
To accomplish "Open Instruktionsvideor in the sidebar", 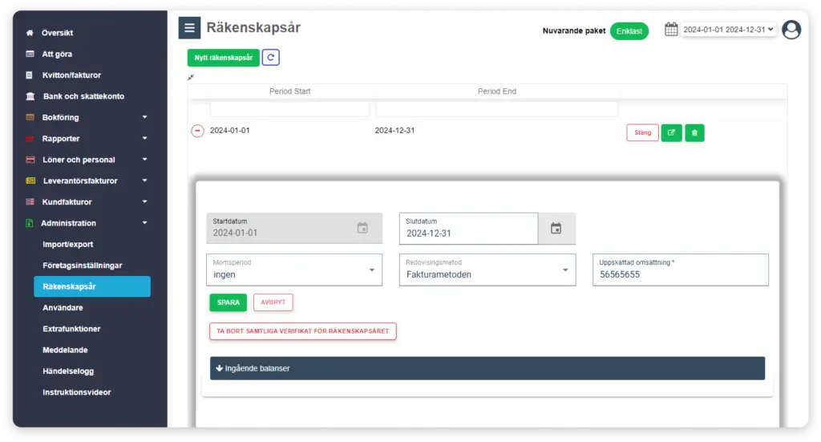I will pos(76,392).
